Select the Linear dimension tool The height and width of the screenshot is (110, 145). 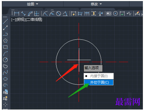pos(17,13)
